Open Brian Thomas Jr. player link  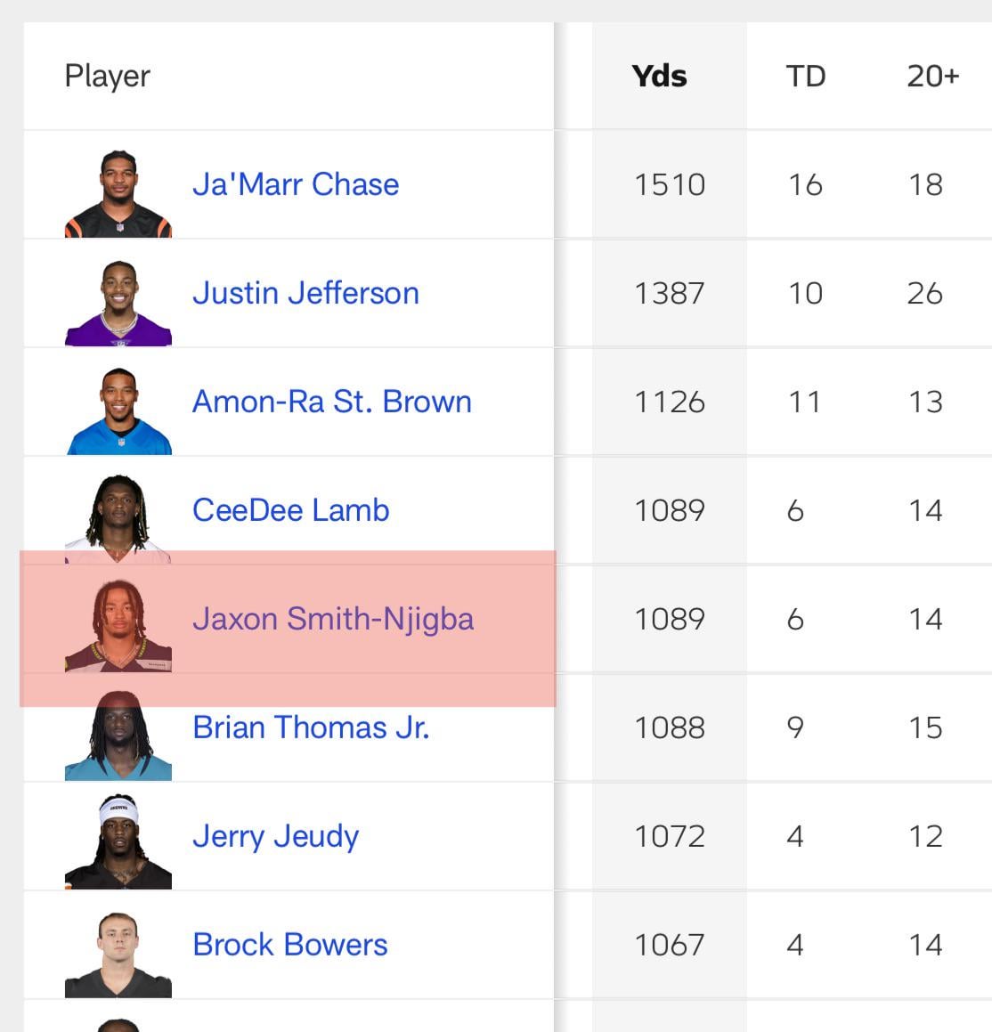pyautogui.click(x=311, y=727)
